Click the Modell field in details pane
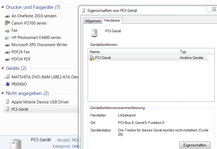 point(68,140)
